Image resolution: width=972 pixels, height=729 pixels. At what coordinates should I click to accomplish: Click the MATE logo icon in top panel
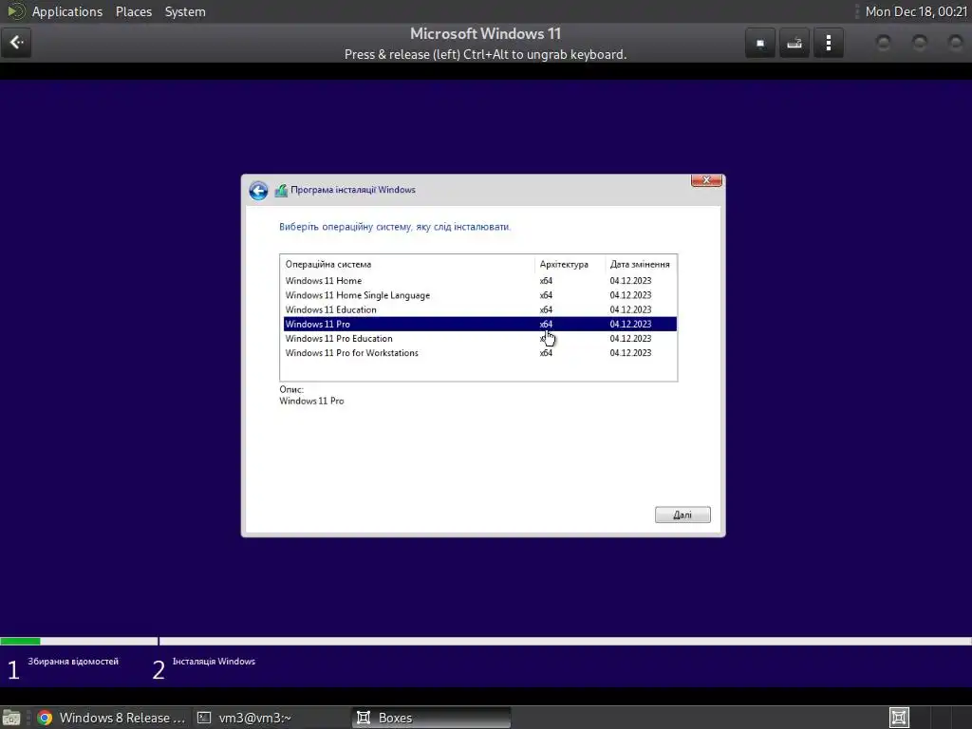pyautogui.click(x=15, y=11)
